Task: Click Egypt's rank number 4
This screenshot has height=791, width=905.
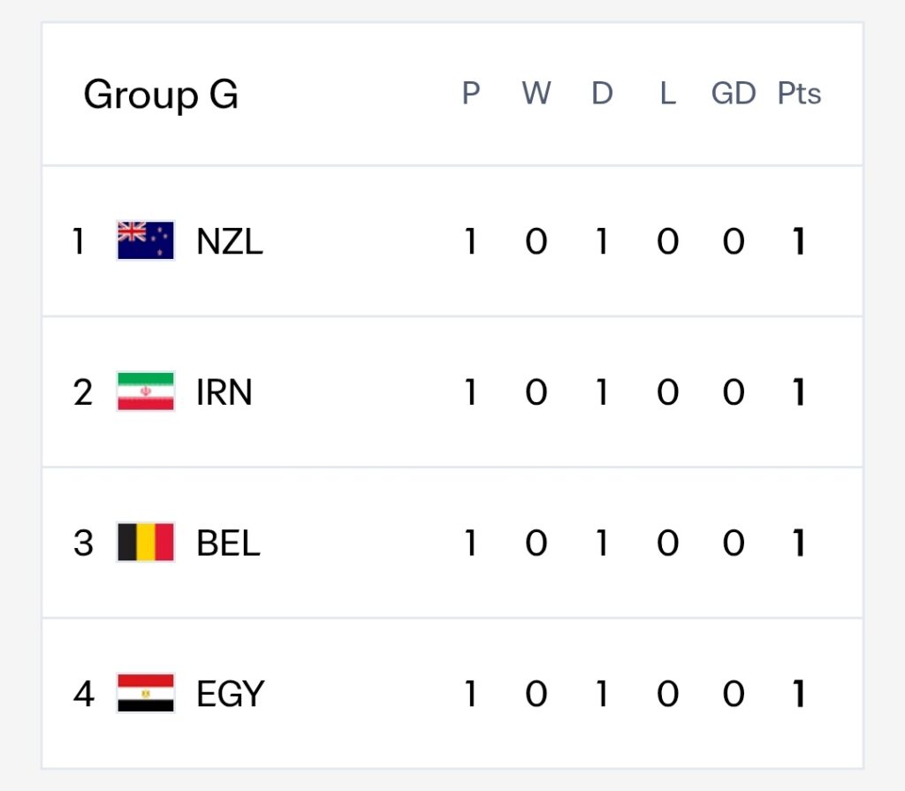Action: click(84, 694)
